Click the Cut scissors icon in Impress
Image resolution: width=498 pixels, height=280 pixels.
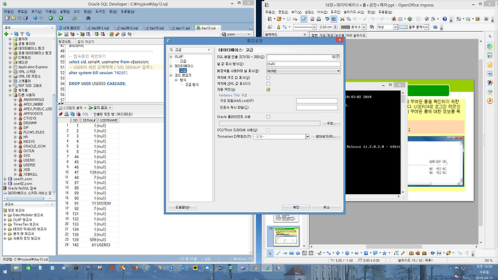[x=342, y=19]
